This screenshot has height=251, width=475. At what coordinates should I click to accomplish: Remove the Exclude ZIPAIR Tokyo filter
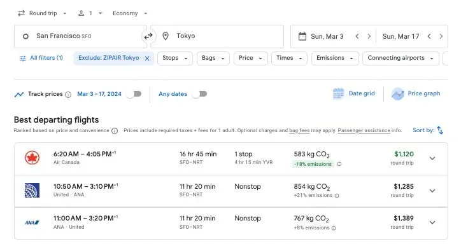147,58
